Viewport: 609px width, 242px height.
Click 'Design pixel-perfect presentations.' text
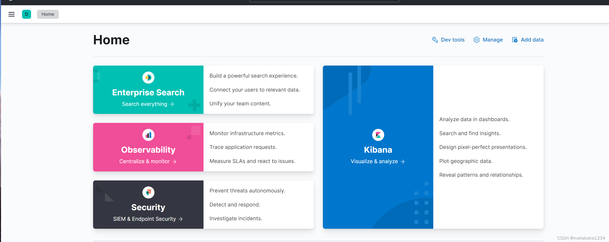tap(483, 147)
